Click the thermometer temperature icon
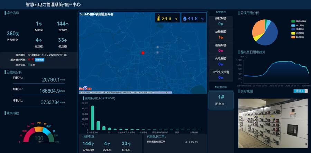Screen dimensions: 311x153 point(158,18)
